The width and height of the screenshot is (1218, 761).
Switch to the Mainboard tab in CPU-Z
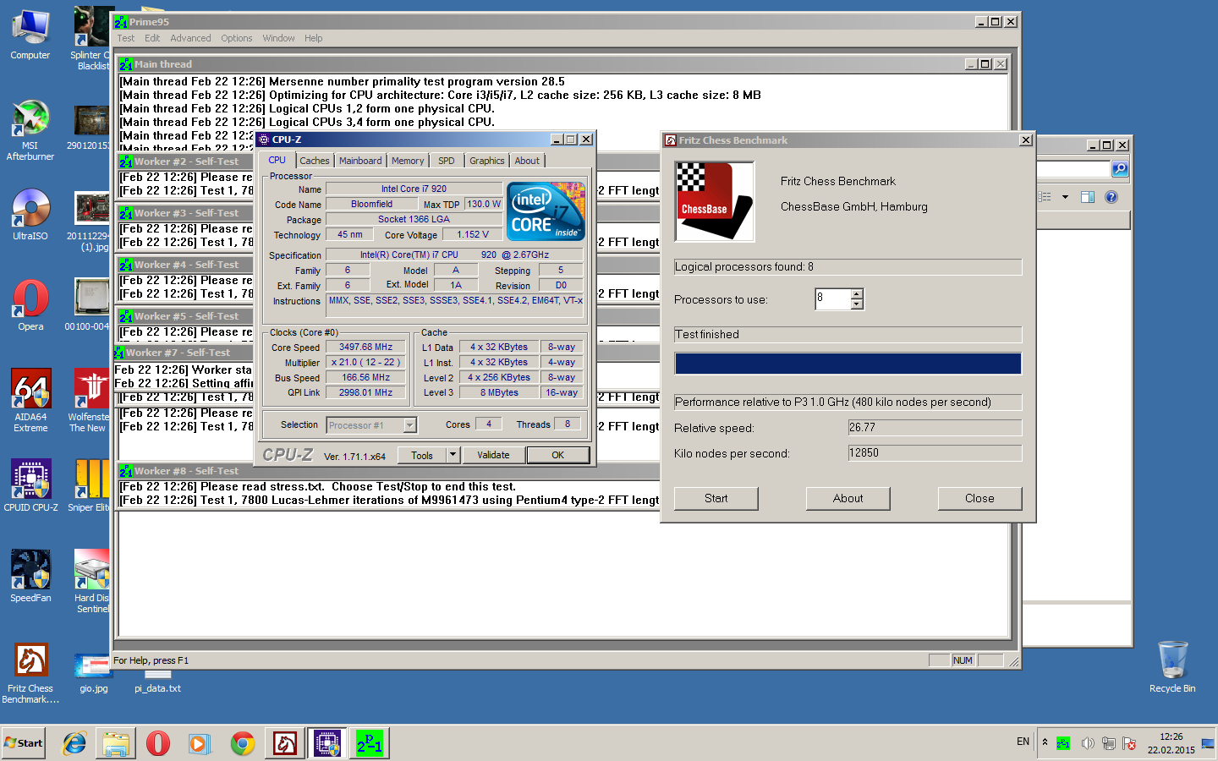pos(360,161)
